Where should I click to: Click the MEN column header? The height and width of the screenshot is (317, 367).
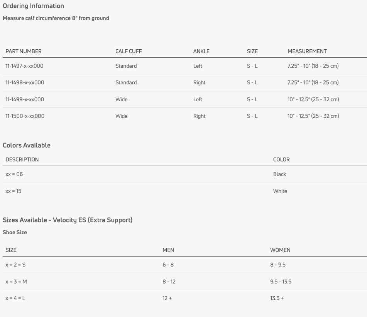click(168, 250)
